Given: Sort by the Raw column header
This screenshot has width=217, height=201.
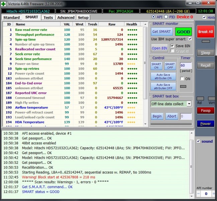Looking at the screenshot, I should [x=112, y=24].
